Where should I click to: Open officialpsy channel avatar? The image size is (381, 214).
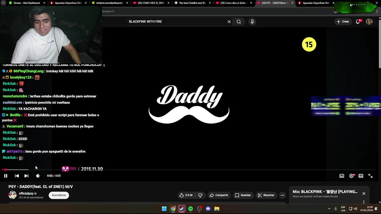[x=13, y=195]
